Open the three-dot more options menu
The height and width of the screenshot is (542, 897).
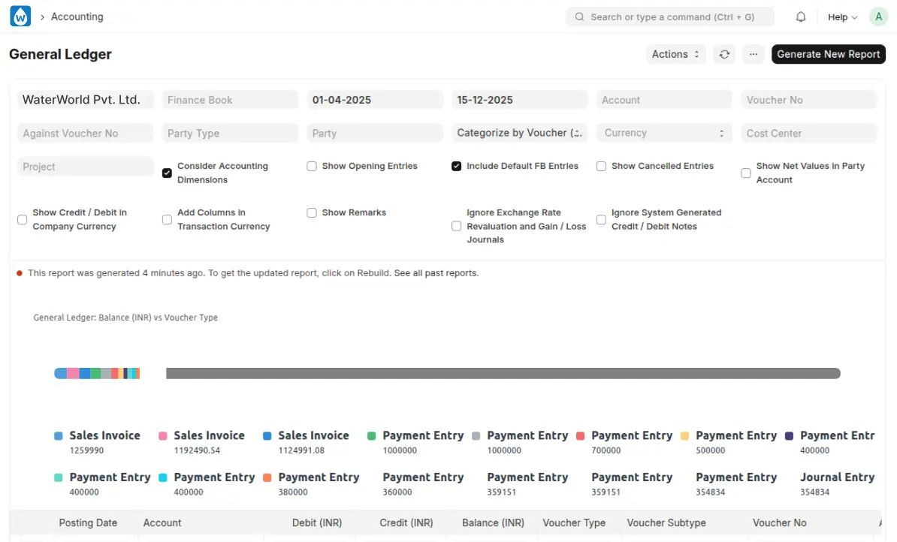[x=754, y=54]
